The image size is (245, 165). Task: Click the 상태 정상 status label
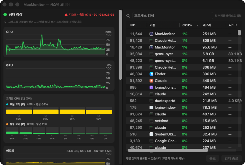[16, 14]
